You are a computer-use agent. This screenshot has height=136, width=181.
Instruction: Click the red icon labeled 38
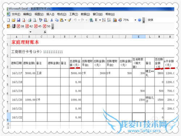tap(20, 26)
